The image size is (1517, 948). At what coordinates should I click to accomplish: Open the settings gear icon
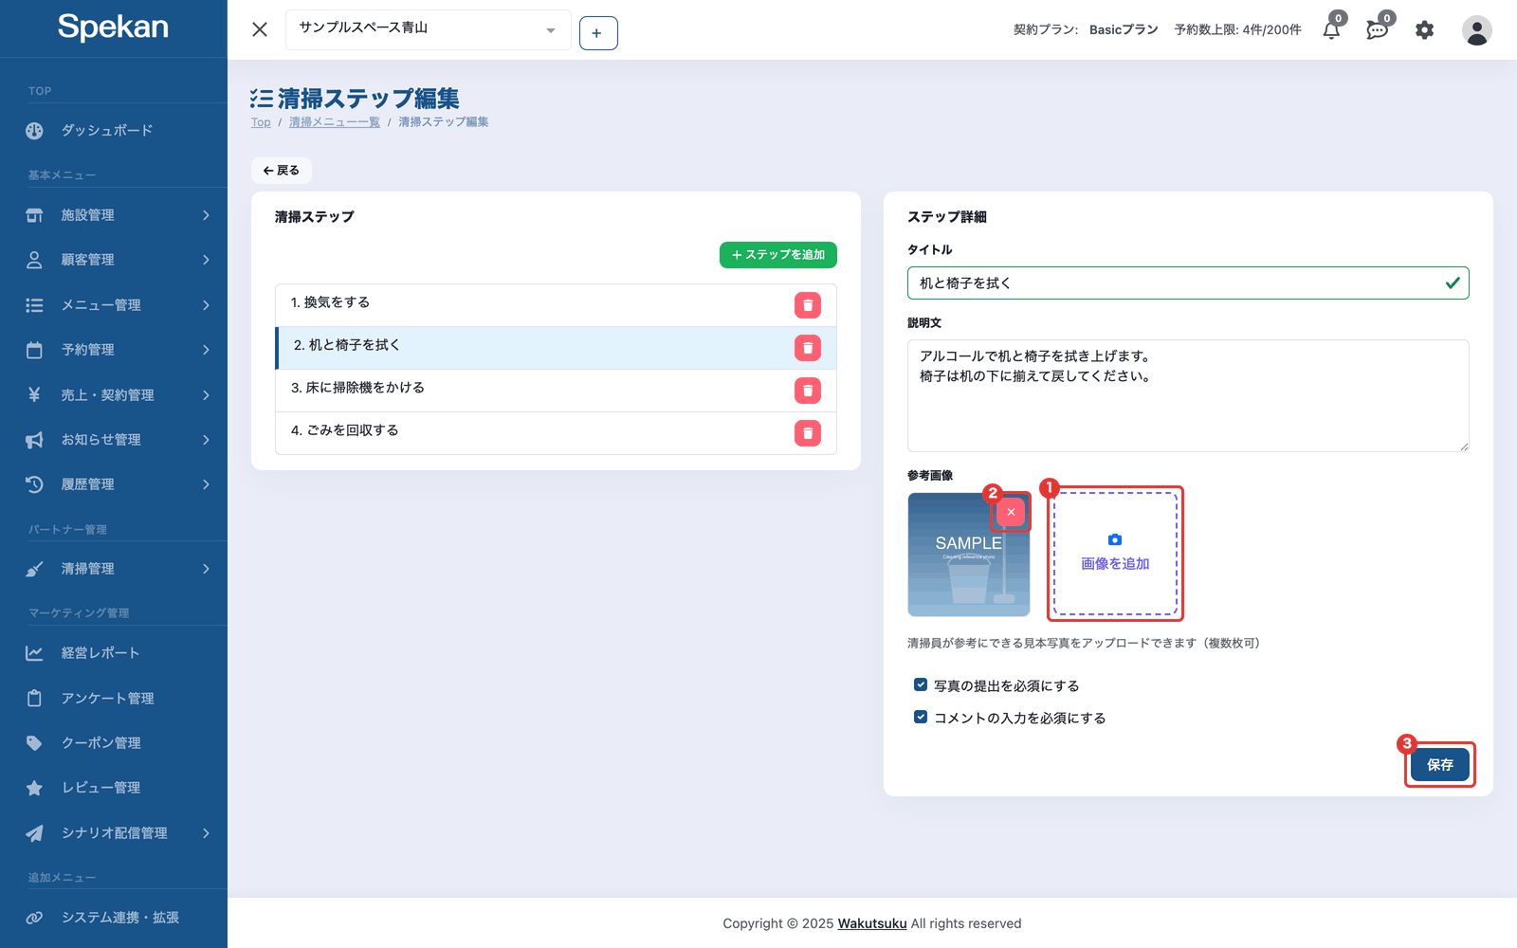click(x=1424, y=30)
